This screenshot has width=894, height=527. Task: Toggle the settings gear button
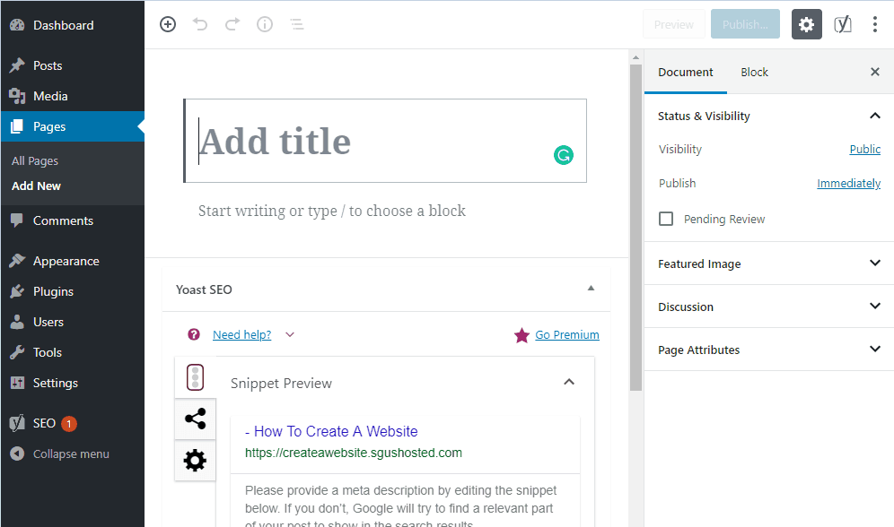(806, 24)
